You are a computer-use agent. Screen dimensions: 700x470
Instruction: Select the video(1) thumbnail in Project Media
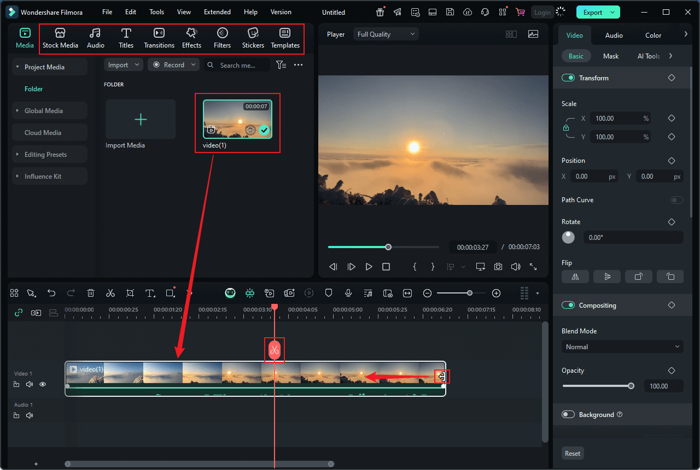click(x=237, y=117)
